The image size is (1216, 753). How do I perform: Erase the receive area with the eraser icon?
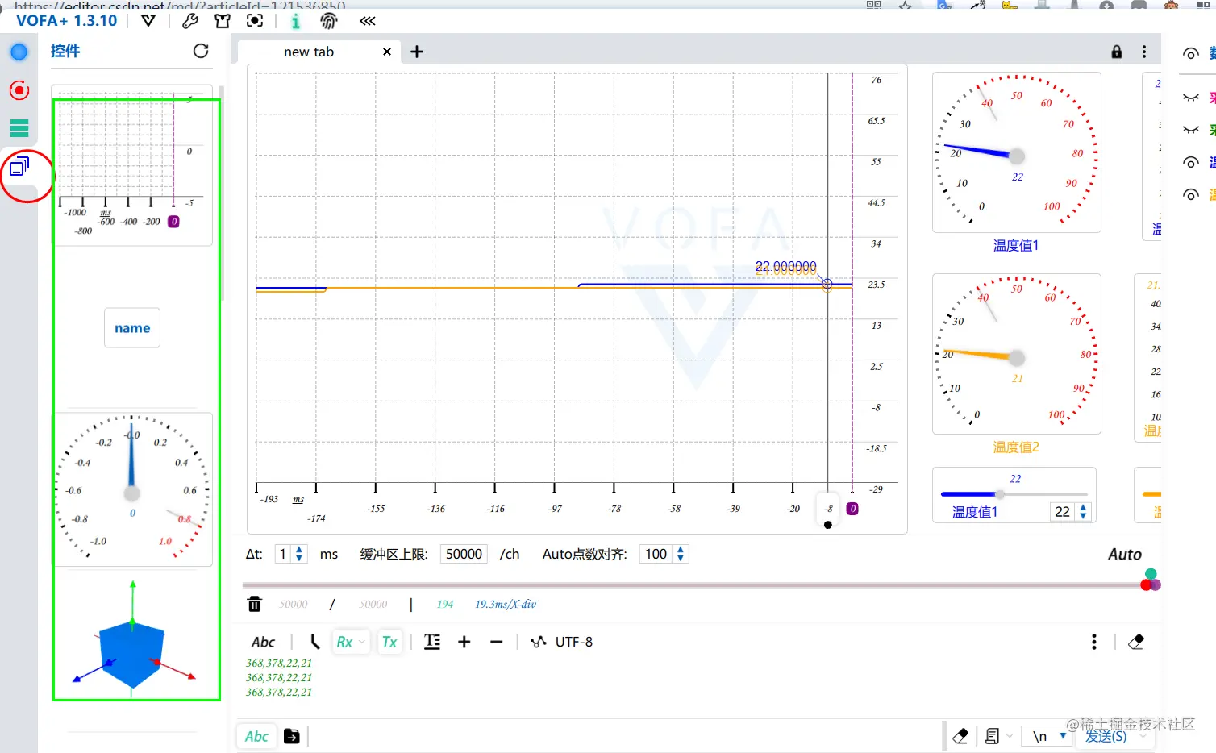(x=1136, y=642)
